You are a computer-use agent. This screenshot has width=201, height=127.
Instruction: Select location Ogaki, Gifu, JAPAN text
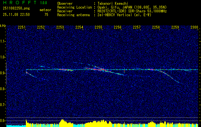tap(132, 7)
